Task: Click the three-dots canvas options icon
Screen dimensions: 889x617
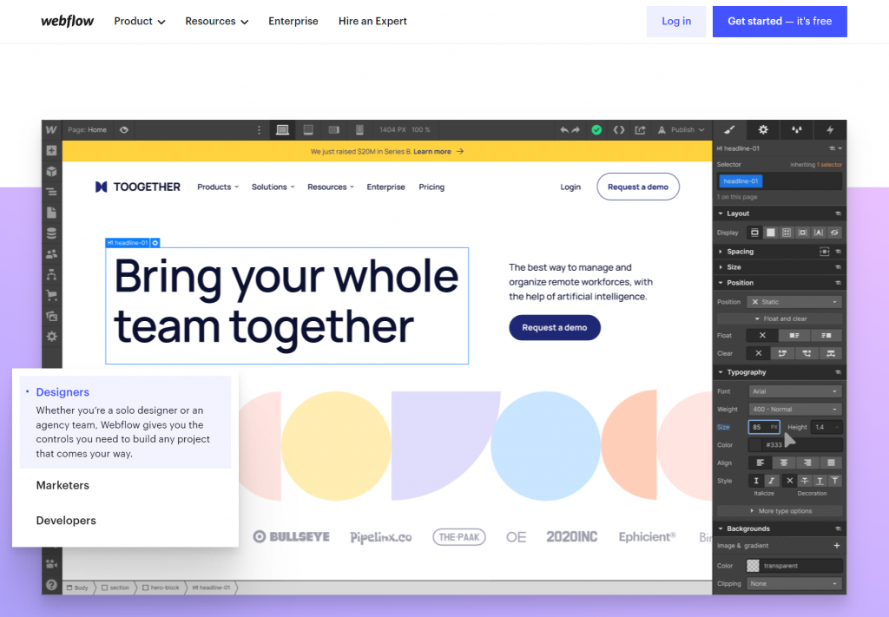Action: 259,130
